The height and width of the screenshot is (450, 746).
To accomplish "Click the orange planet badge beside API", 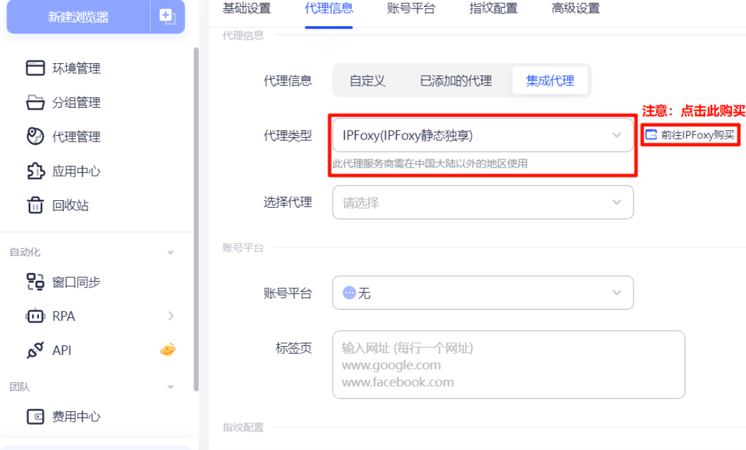I will point(168,350).
